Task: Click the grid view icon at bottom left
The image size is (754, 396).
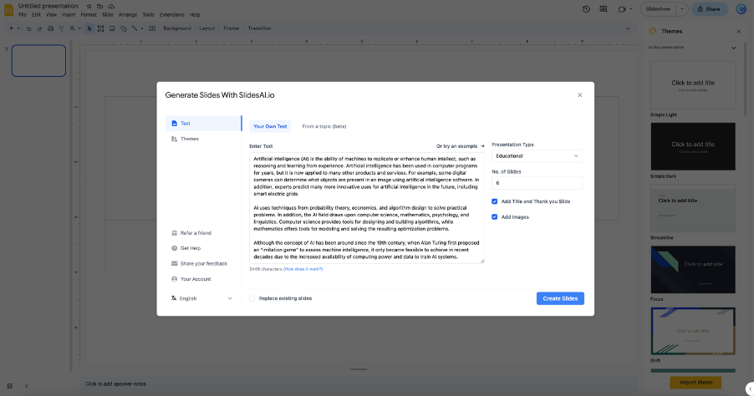Action: [10, 386]
